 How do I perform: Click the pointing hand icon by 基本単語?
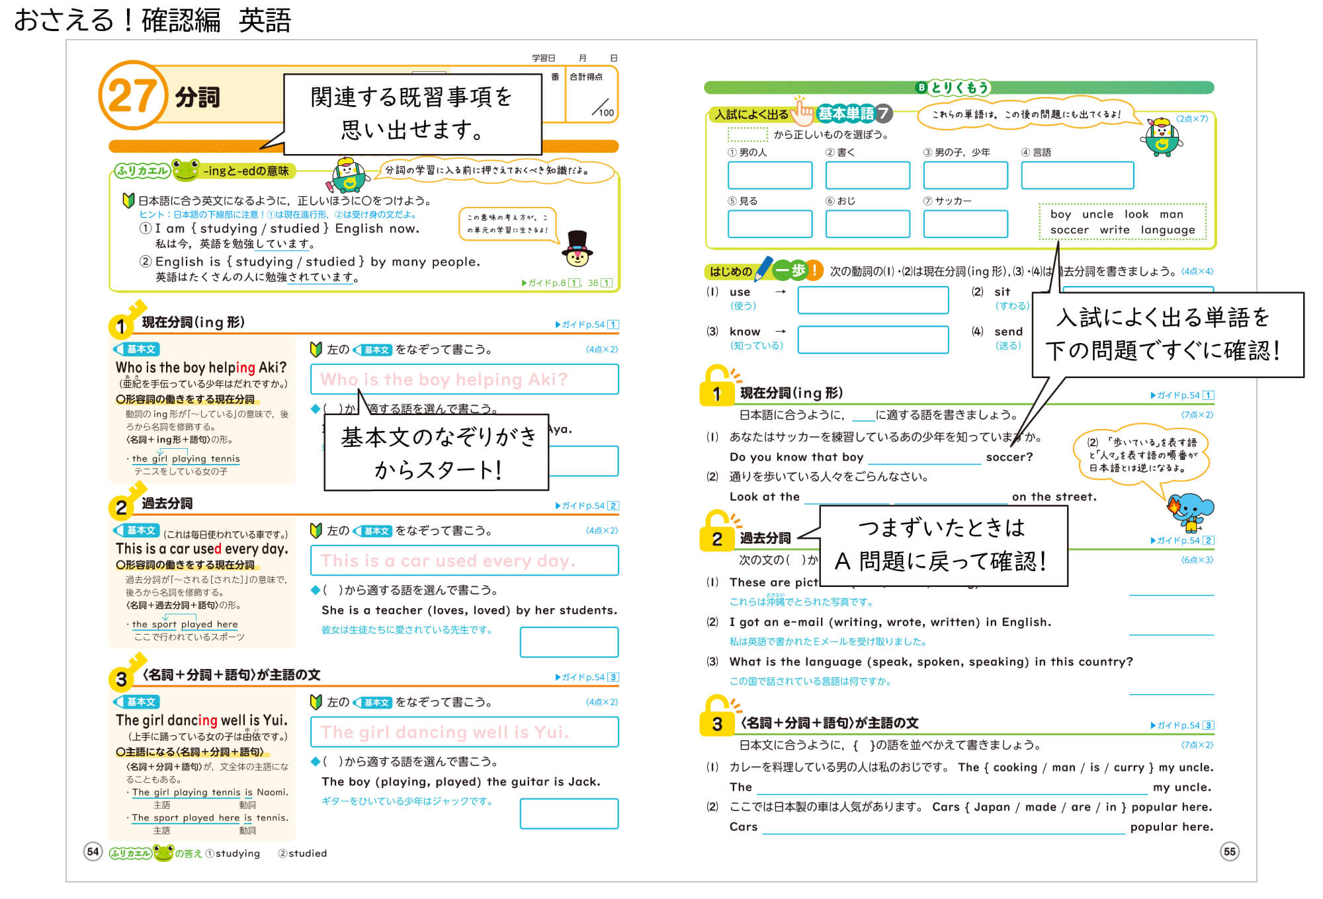pos(802,110)
